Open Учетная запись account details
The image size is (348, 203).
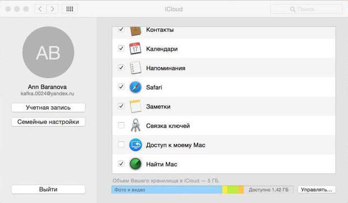tap(48, 107)
